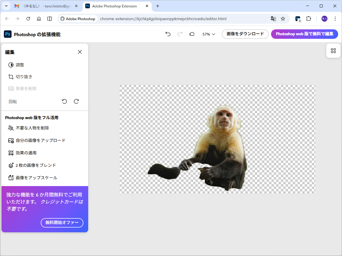The image size is (342, 256).
Task: Click the translate page icon
Action: 273,19
